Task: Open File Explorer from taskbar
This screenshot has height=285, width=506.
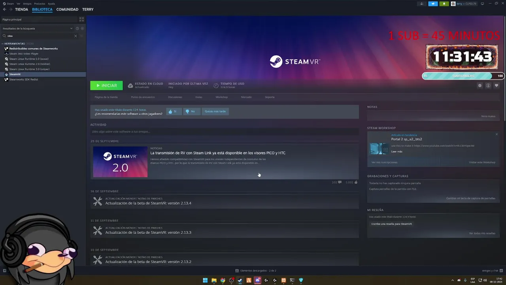Action: (x=214, y=280)
